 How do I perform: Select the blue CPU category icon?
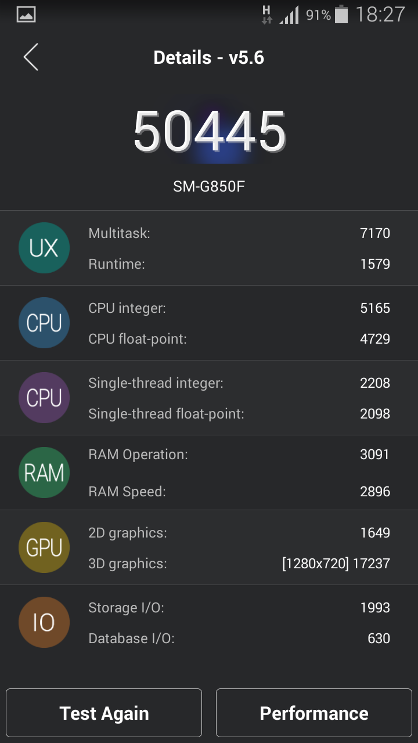pyautogui.click(x=44, y=323)
